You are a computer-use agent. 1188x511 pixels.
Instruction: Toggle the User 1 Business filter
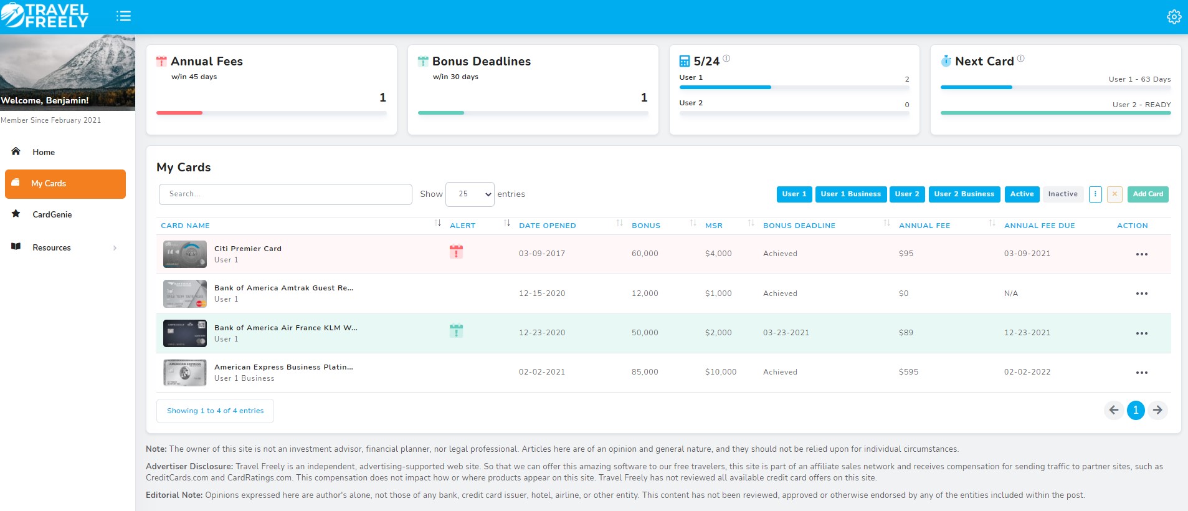(850, 194)
